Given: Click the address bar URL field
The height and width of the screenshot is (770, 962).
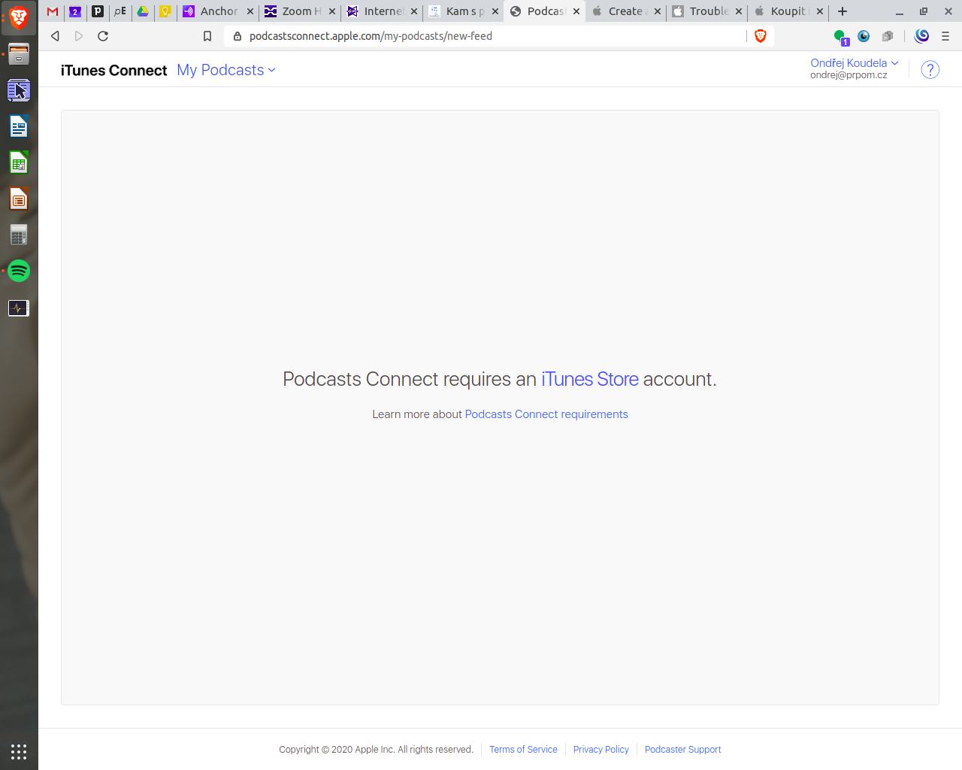Looking at the screenshot, I should [x=496, y=36].
